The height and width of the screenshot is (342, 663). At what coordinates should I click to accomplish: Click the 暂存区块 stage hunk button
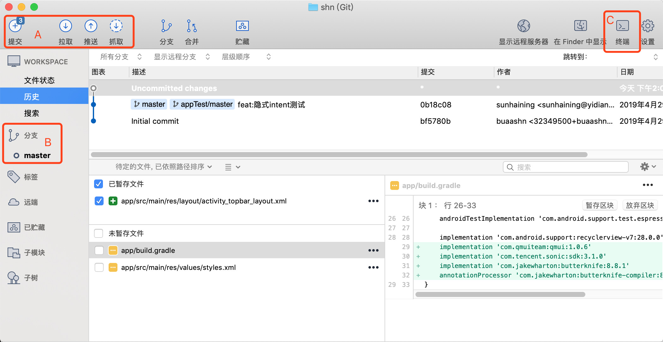pos(600,205)
